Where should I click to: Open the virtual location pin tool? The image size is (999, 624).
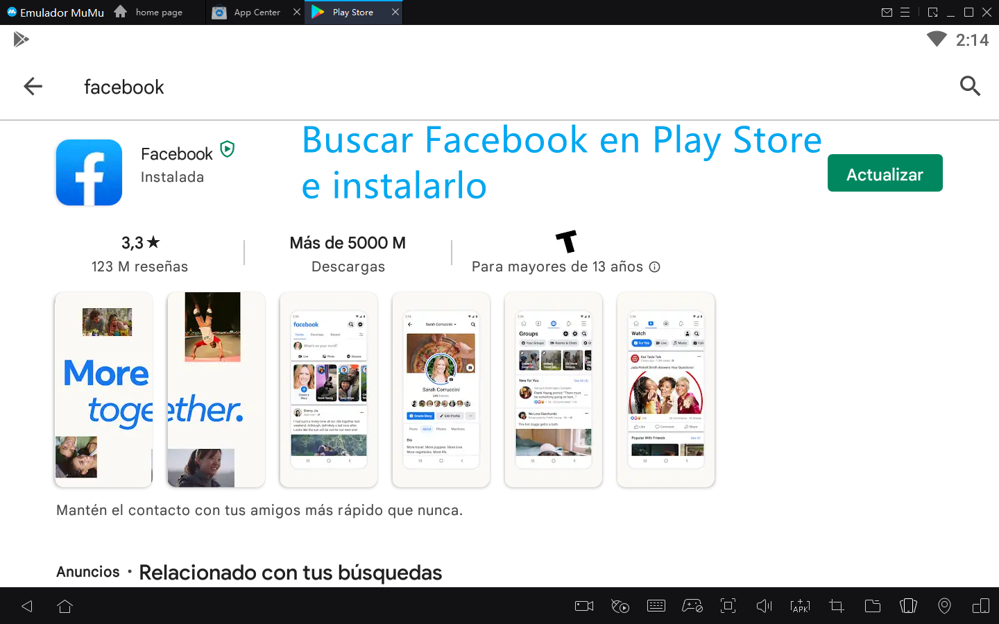[x=944, y=606]
